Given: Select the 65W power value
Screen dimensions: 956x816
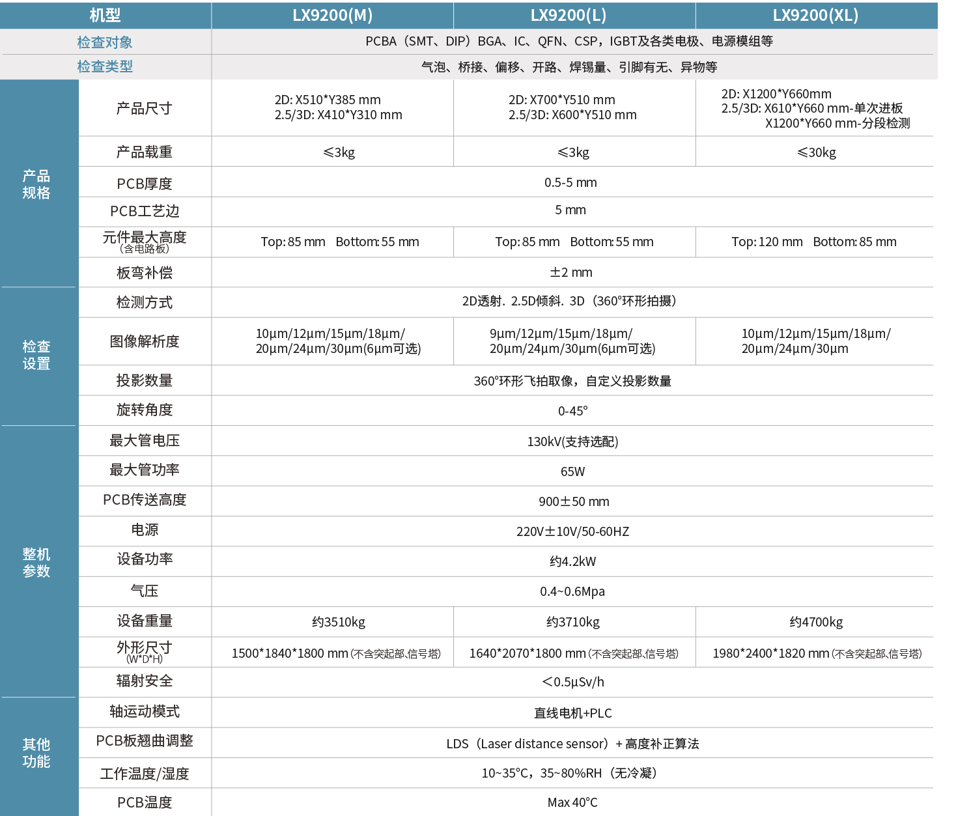Looking at the screenshot, I should coord(573,471).
